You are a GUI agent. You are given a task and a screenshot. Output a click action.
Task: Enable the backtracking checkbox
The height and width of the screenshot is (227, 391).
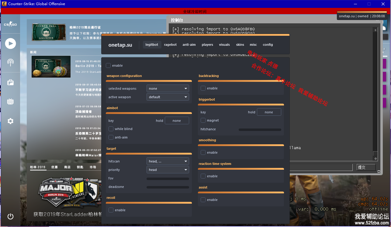(203, 88)
